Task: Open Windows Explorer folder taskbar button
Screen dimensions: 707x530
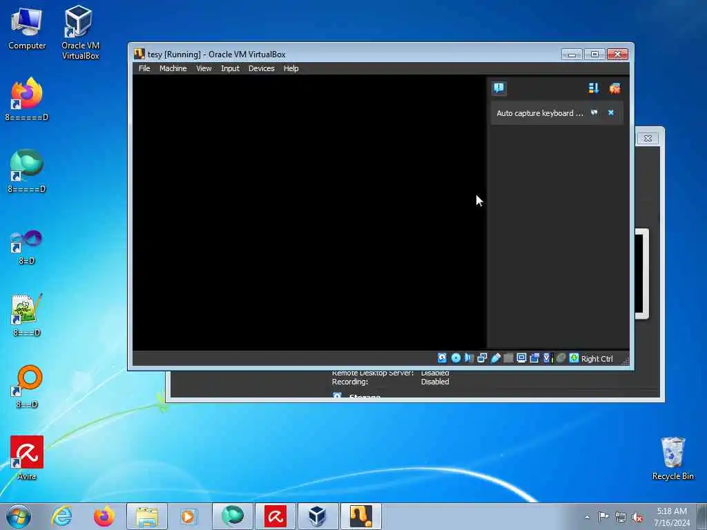Action: (147, 516)
